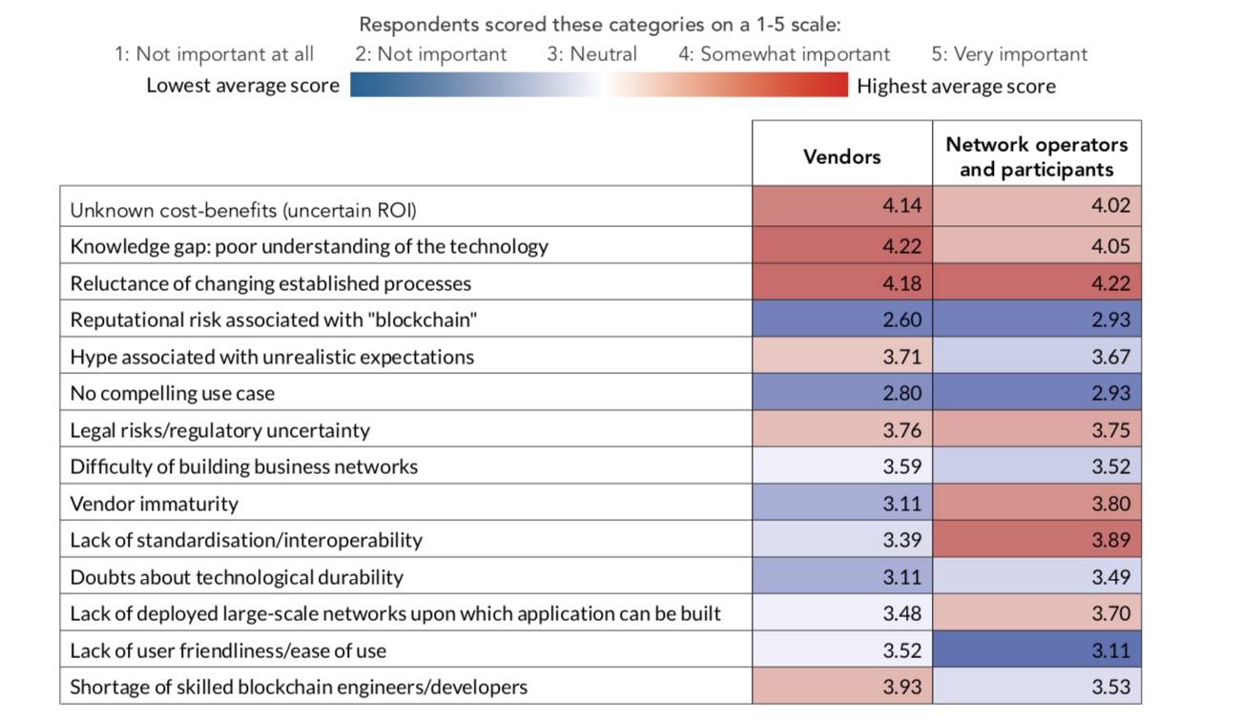Screen dimensions: 1240x723
Task: Click the Vendors 2.80 no compelling use case cell
Action: click(841, 393)
